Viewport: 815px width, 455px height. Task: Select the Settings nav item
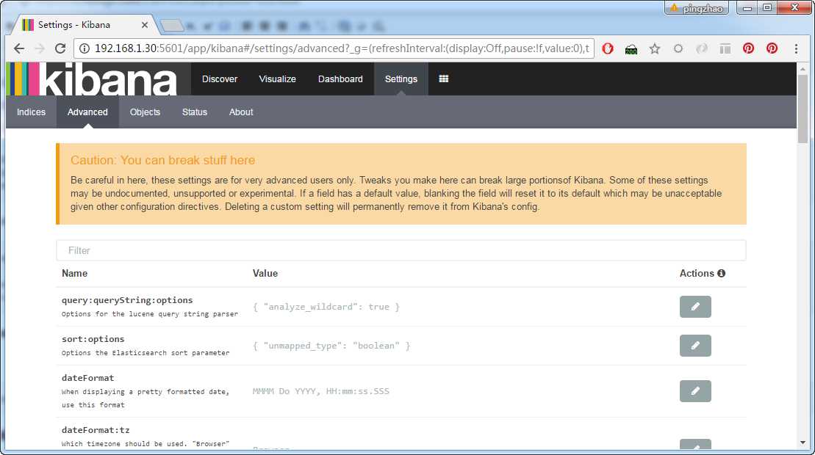coord(401,79)
